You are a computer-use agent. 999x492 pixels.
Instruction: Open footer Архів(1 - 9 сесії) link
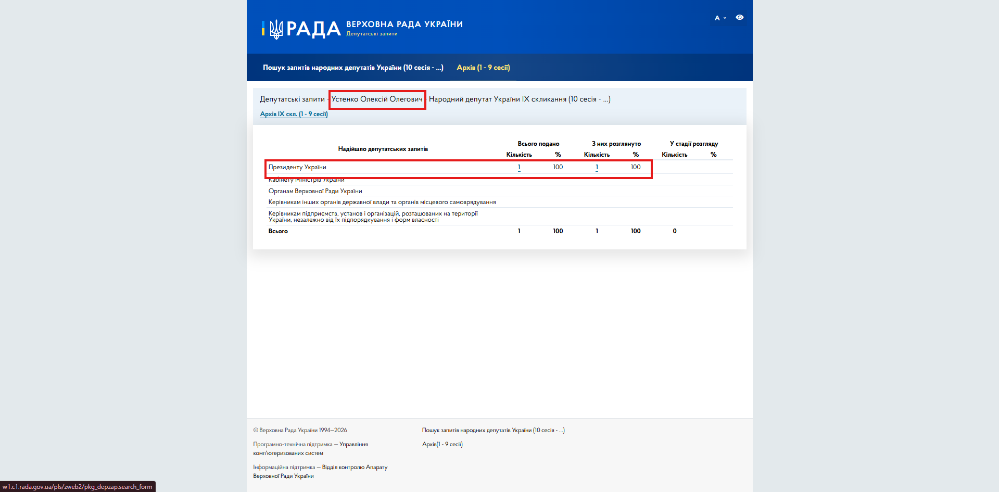click(x=442, y=444)
